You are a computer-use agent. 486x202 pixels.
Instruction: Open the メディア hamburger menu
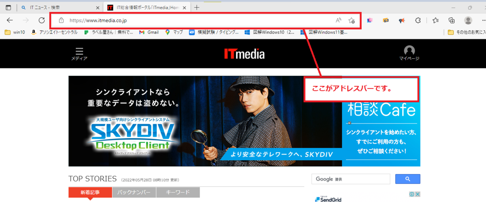(x=79, y=54)
